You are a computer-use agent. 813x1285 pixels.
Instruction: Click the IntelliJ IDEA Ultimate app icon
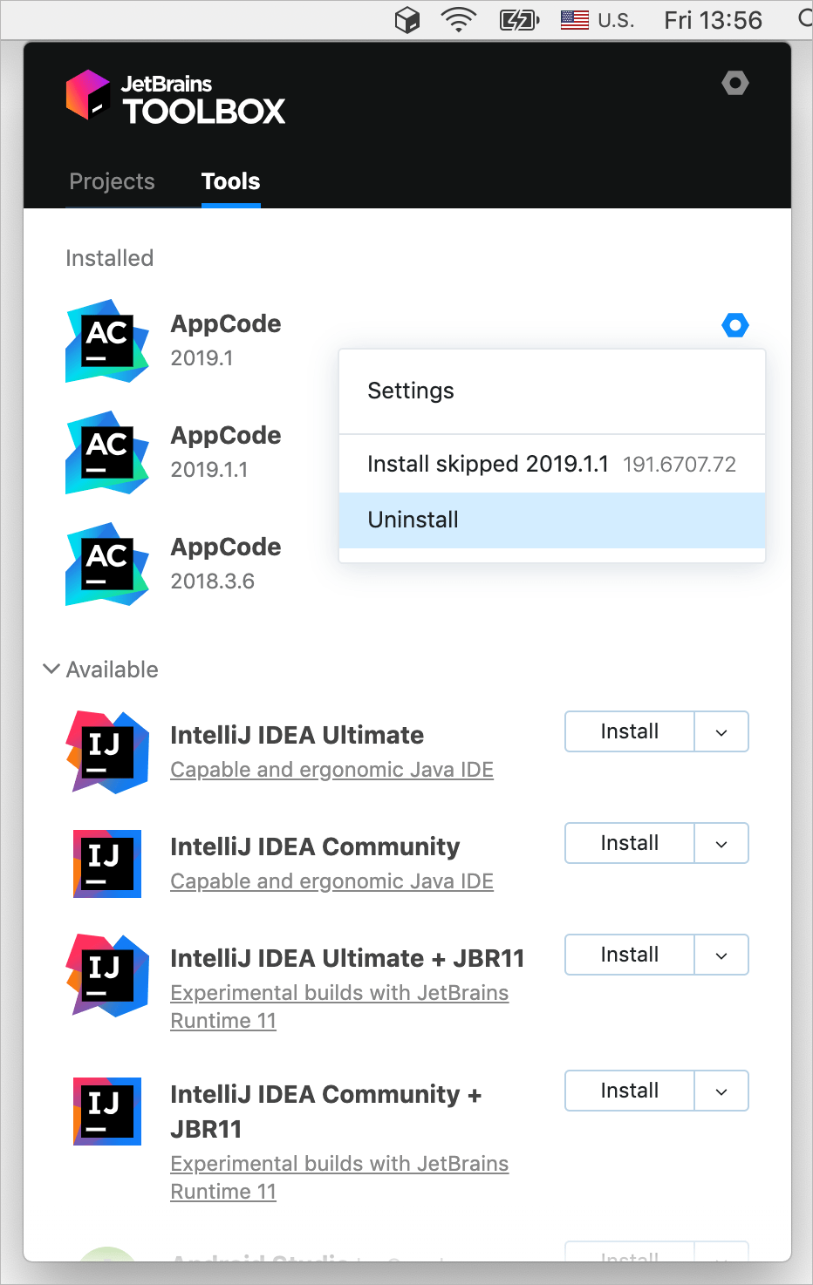pos(106,752)
